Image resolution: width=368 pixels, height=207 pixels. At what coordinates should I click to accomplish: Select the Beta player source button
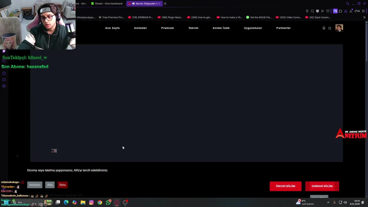[x=62, y=185]
